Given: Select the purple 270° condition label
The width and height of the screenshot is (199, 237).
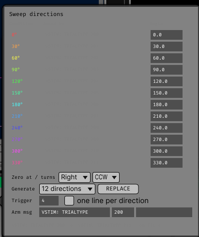Looking at the screenshot, I should click(x=17, y=140).
